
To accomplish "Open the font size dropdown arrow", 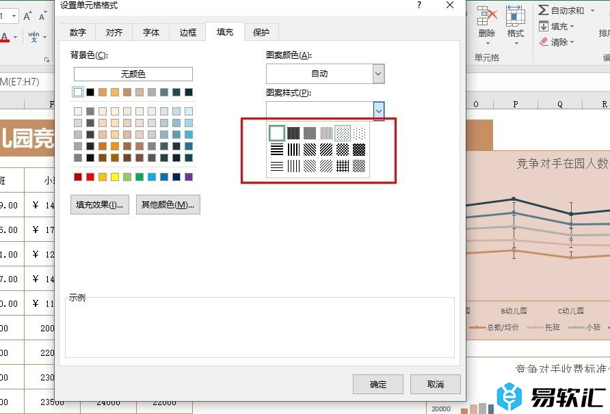I will [14, 16].
